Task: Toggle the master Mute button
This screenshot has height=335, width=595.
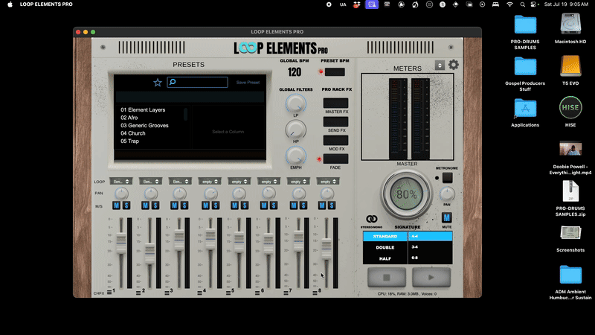Action: pos(447,217)
